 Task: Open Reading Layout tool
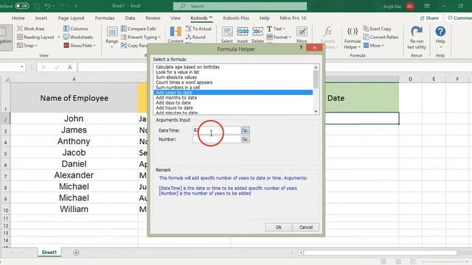click(35, 37)
